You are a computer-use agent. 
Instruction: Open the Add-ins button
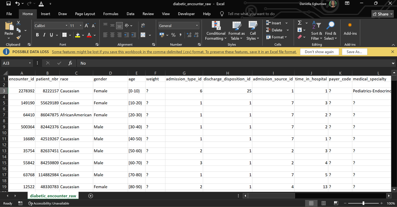click(x=350, y=29)
